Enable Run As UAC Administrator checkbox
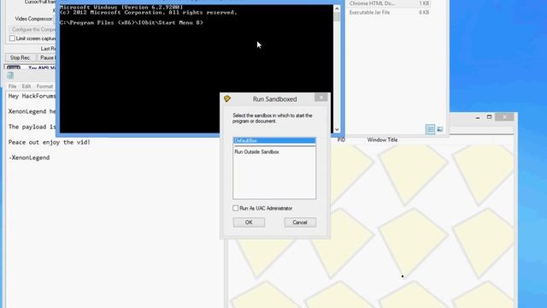 [x=236, y=208]
